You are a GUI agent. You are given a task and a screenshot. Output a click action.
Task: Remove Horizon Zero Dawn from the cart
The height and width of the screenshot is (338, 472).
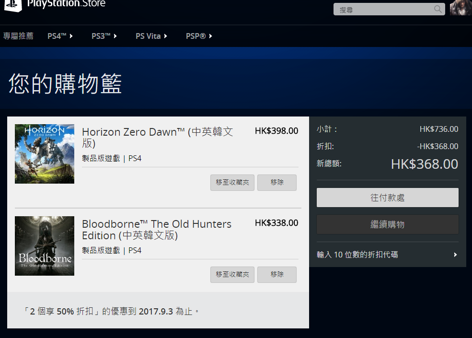[277, 183]
